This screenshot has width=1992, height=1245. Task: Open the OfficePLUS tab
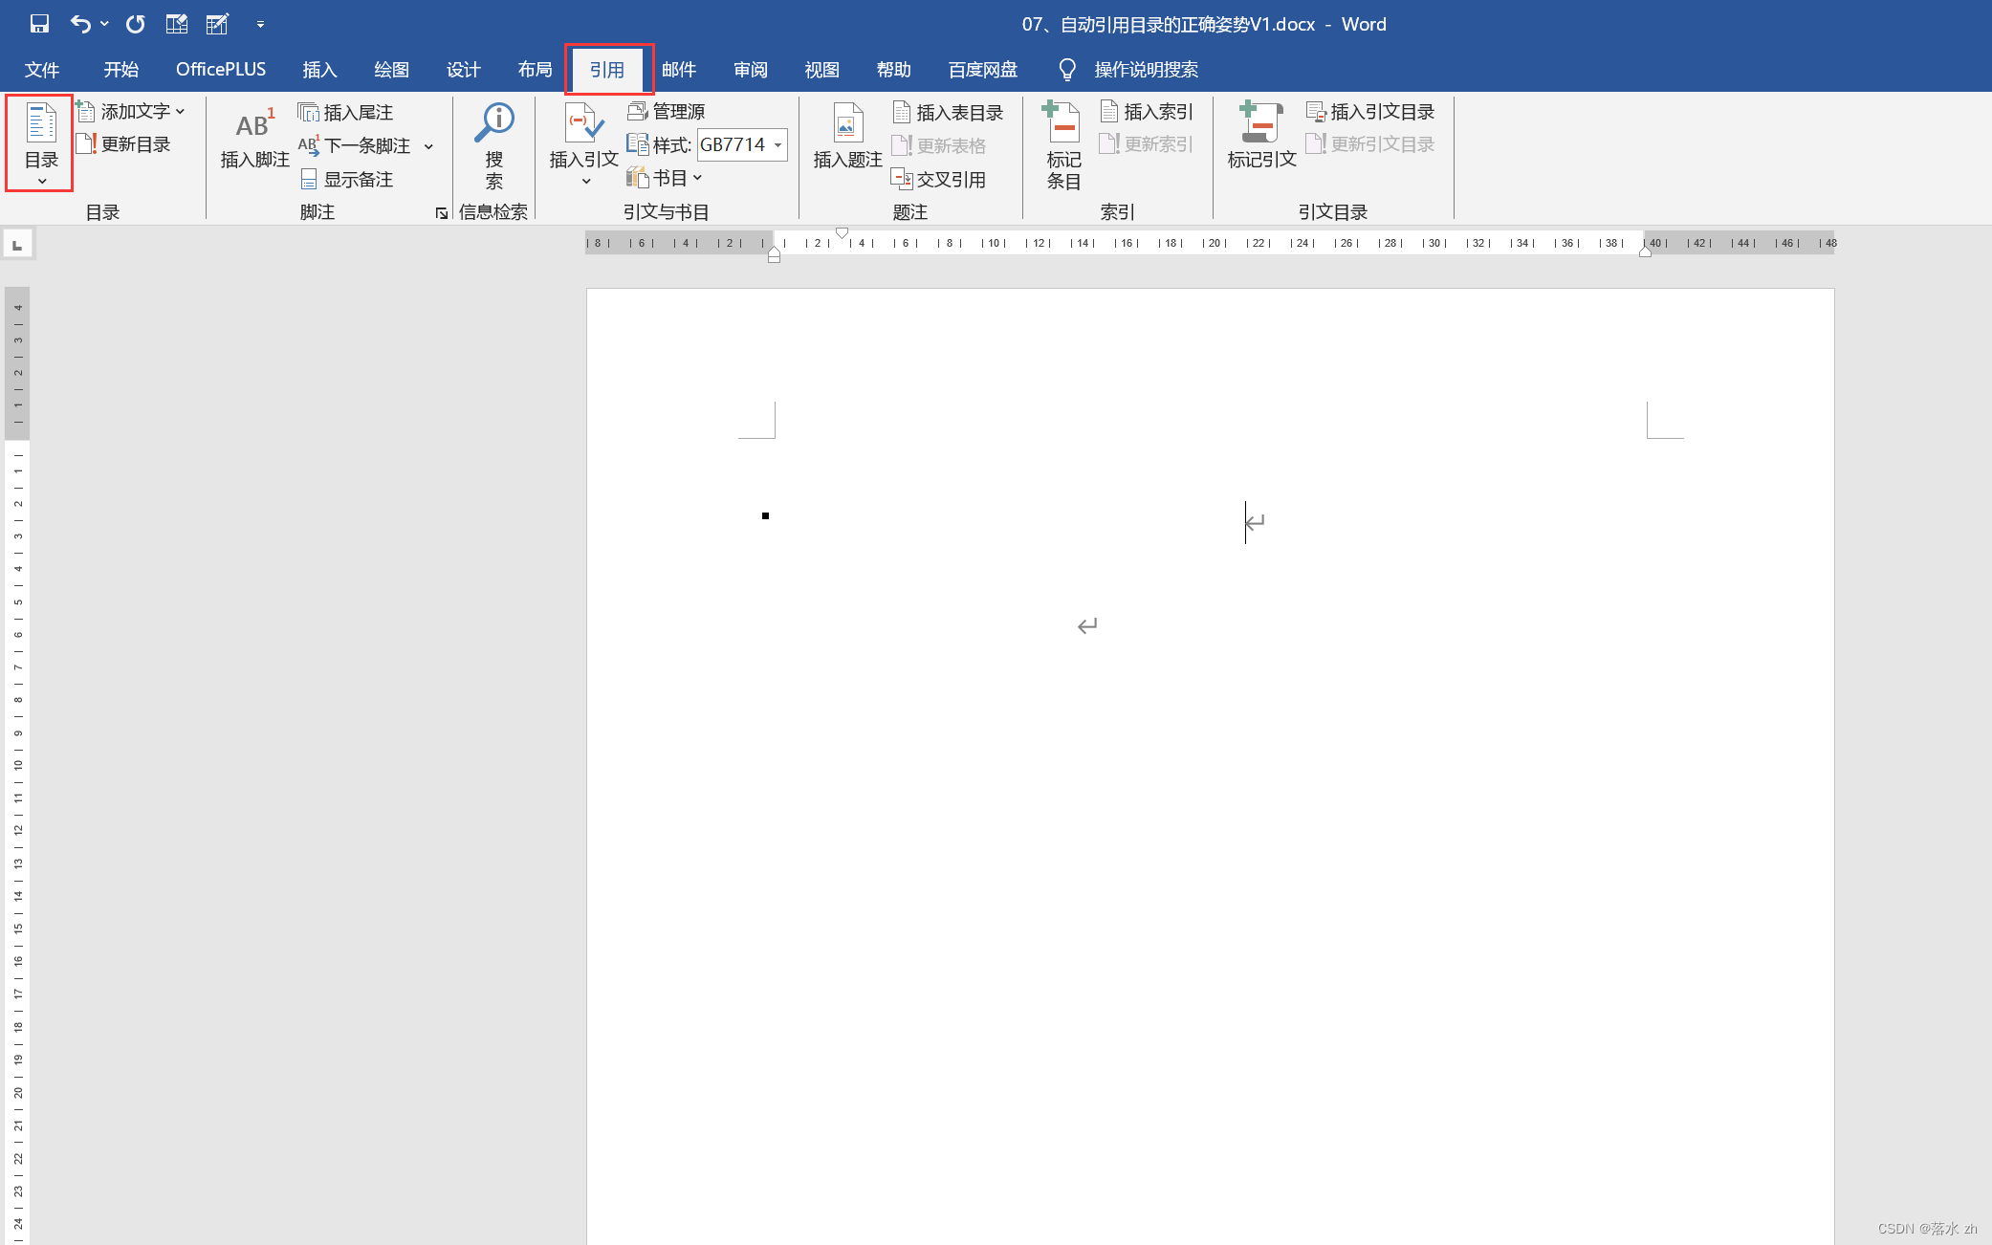(221, 70)
